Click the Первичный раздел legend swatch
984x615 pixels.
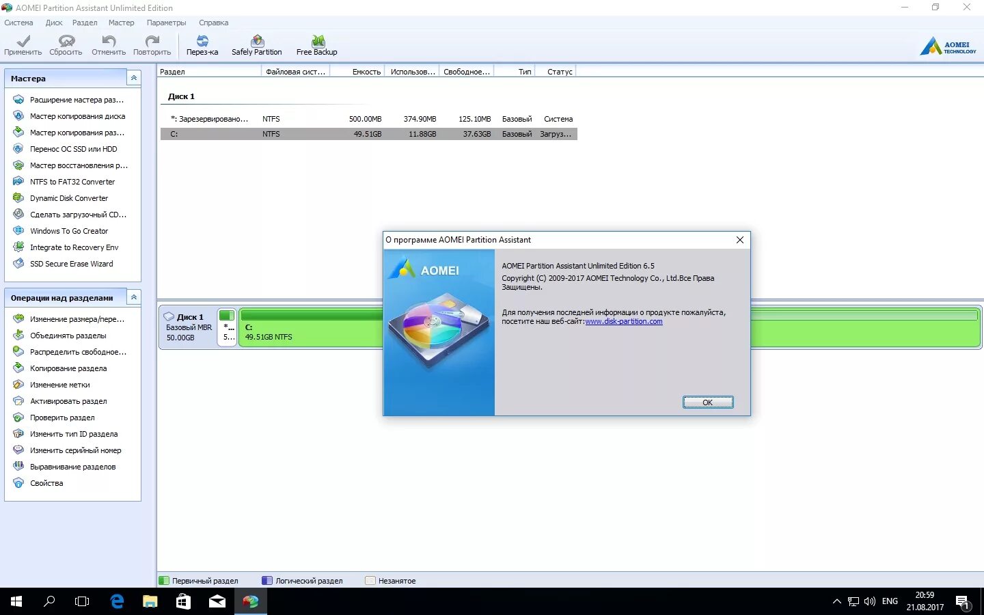pos(164,581)
